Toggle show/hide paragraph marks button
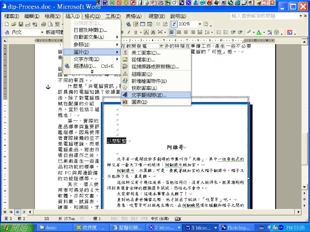Screen dimensions: 310x232 [x=174, y=24]
